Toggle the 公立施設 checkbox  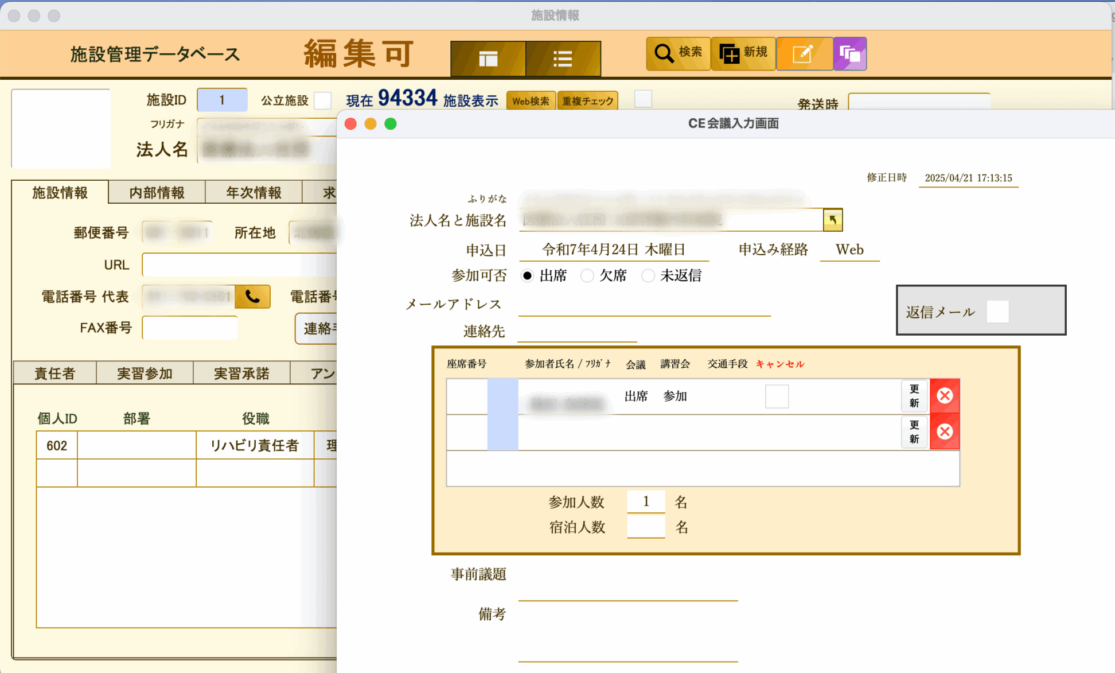[x=322, y=100]
